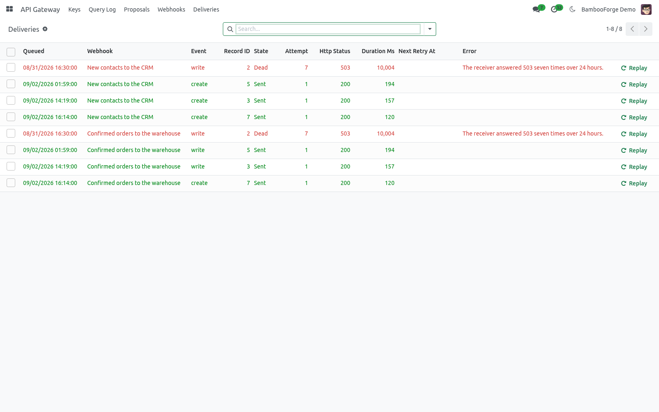Replay Confirmed orders delivery queued 09/02/2026 14:19:00
The width and height of the screenshot is (659, 412).
(634, 167)
